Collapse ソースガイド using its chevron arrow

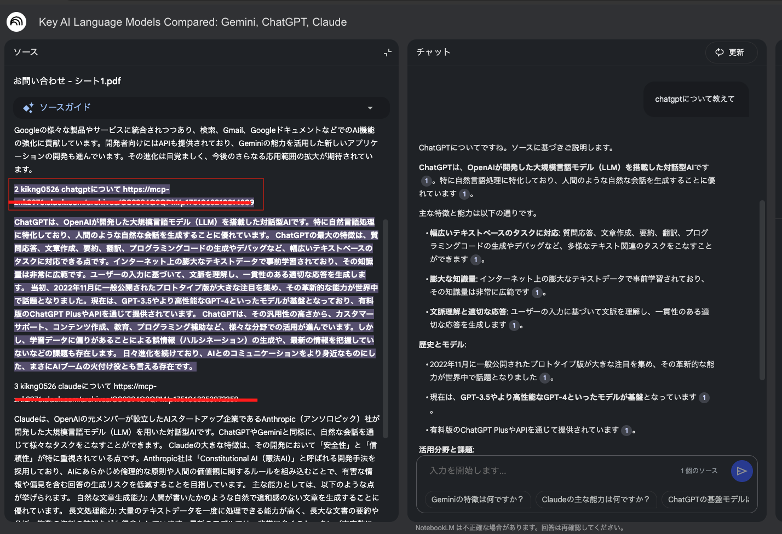point(370,108)
